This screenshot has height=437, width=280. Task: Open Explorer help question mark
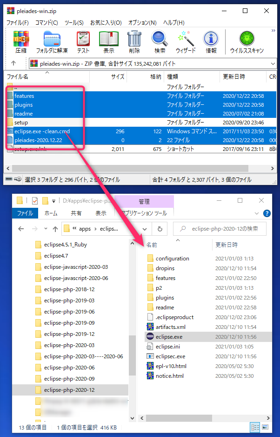pyautogui.click(x=267, y=213)
